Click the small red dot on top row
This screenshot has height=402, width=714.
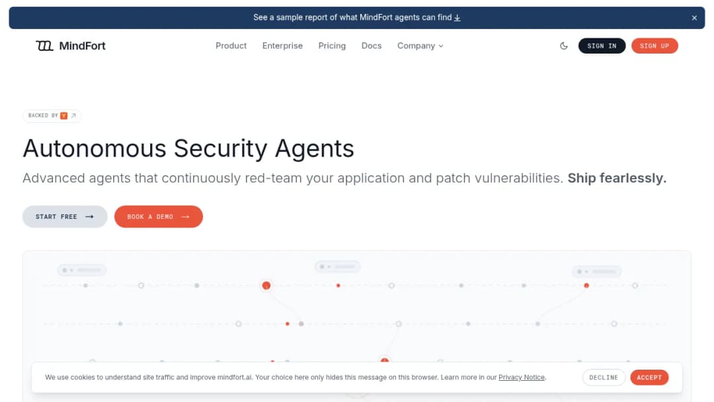click(338, 286)
